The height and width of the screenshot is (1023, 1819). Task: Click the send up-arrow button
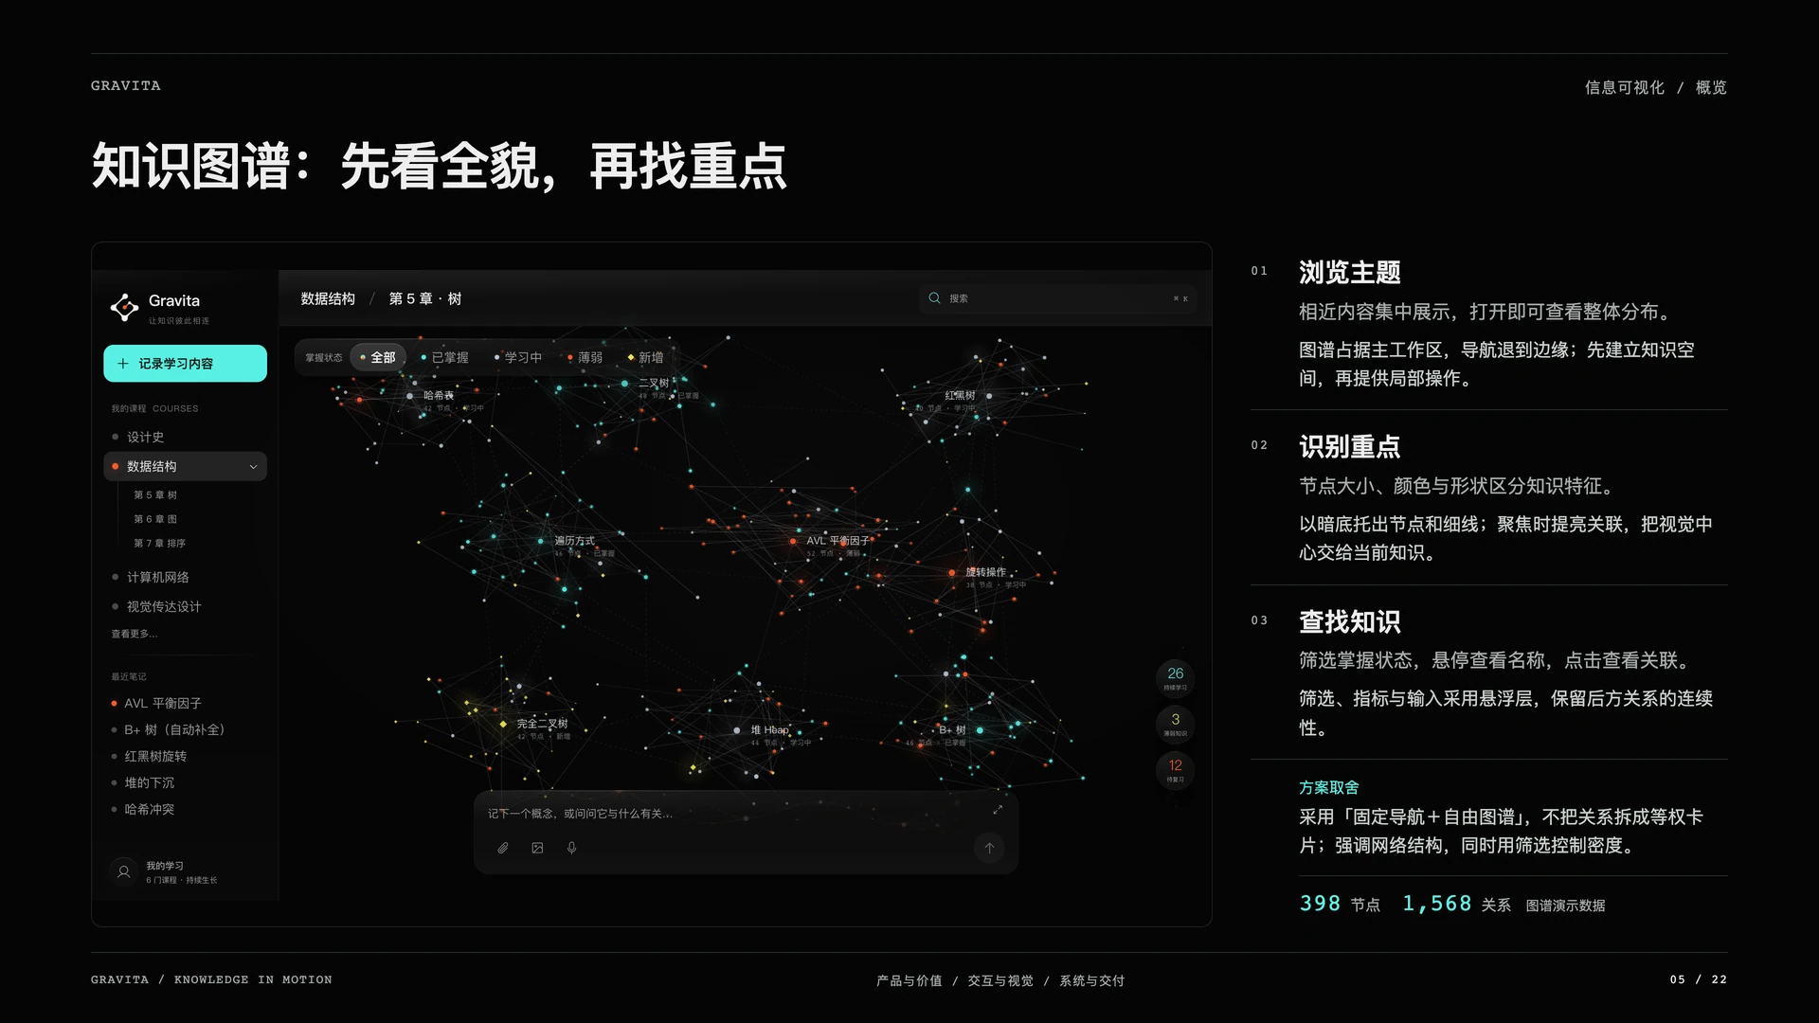[989, 849]
